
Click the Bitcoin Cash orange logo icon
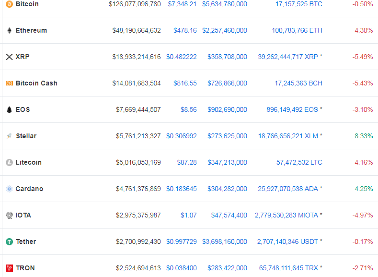9,84
